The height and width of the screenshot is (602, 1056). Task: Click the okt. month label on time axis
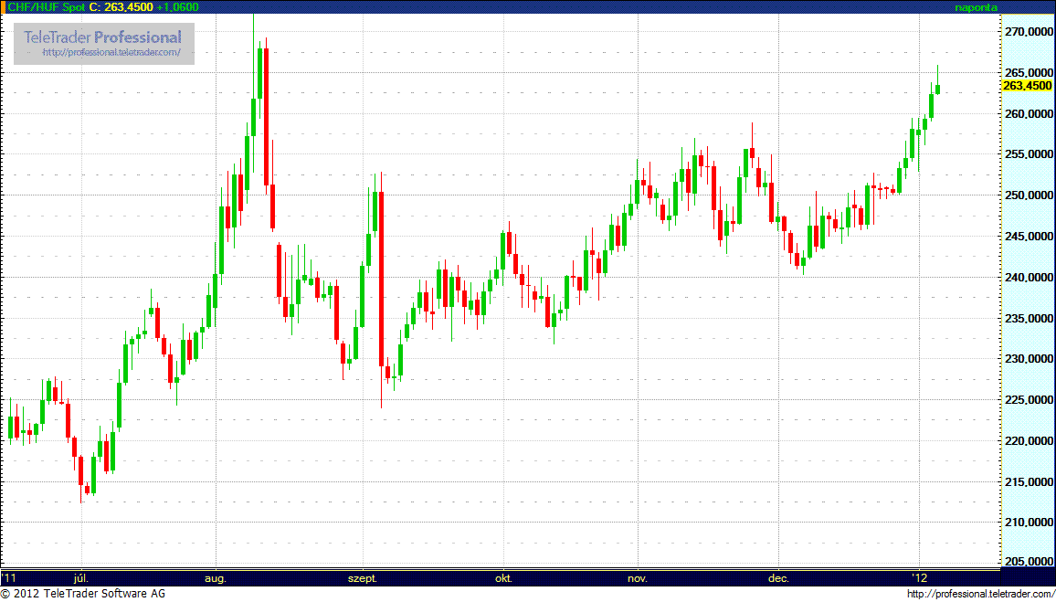click(x=503, y=578)
